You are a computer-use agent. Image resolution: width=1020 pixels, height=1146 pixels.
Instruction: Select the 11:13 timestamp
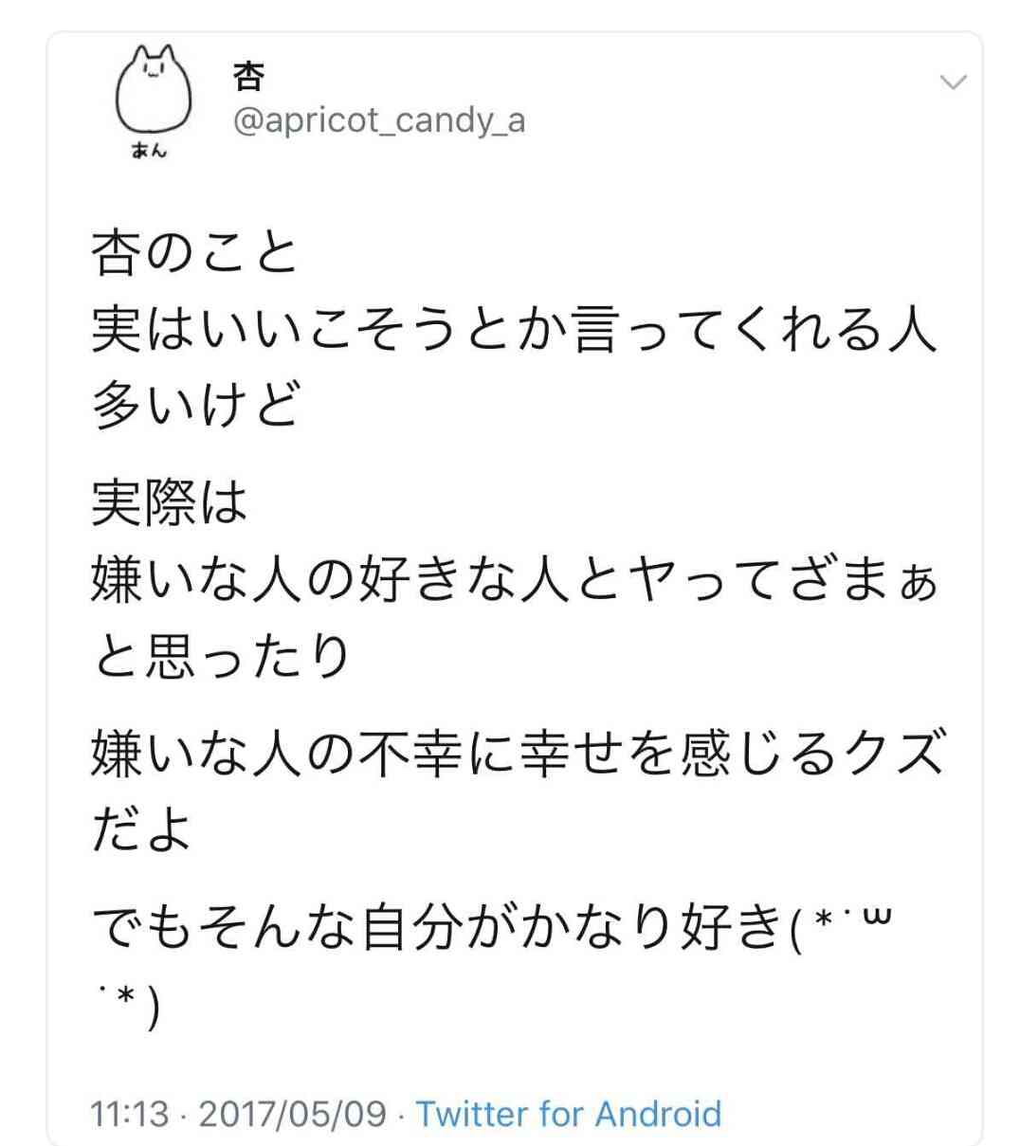130,1113
